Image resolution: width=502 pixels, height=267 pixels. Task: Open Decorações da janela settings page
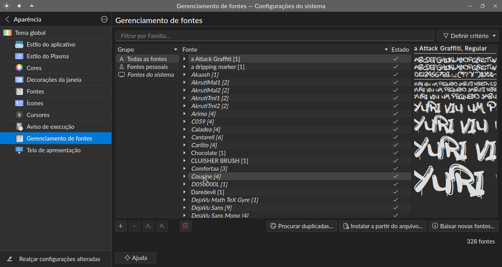pos(56,80)
